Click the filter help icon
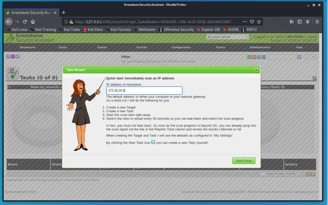 [x=259, y=57]
